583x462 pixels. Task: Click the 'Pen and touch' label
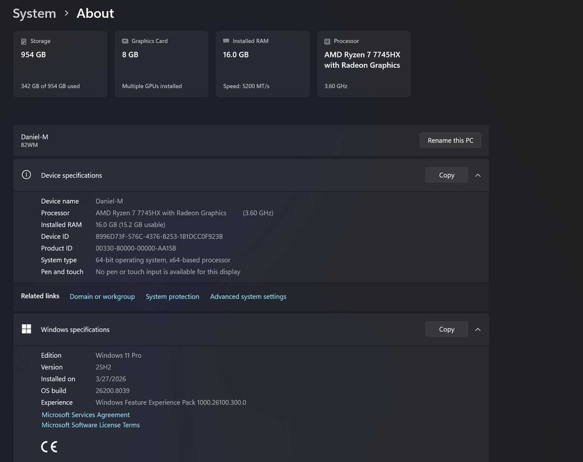(62, 272)
